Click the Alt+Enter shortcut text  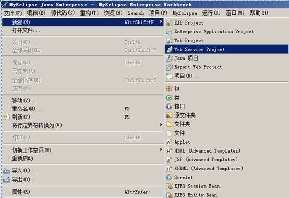pos(136,192)
